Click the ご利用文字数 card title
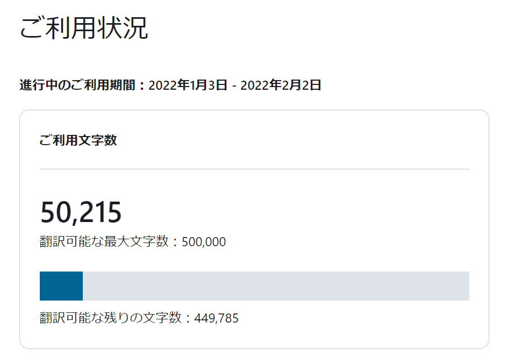Image resolution: width=508 pixels, height=357 pixels. click(78, 140)
